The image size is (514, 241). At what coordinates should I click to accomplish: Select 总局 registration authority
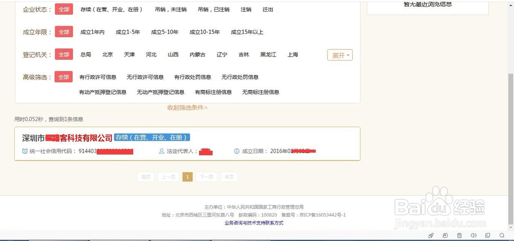point(85,55)
